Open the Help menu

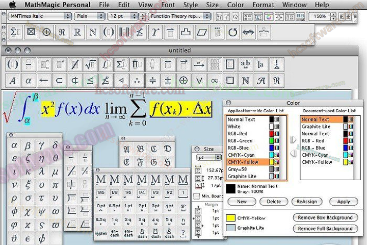pos(322,5)
